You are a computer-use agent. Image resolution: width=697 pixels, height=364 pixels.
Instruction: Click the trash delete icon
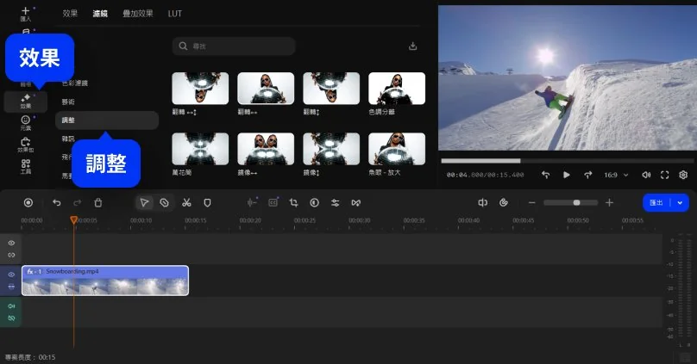point(98,202)
